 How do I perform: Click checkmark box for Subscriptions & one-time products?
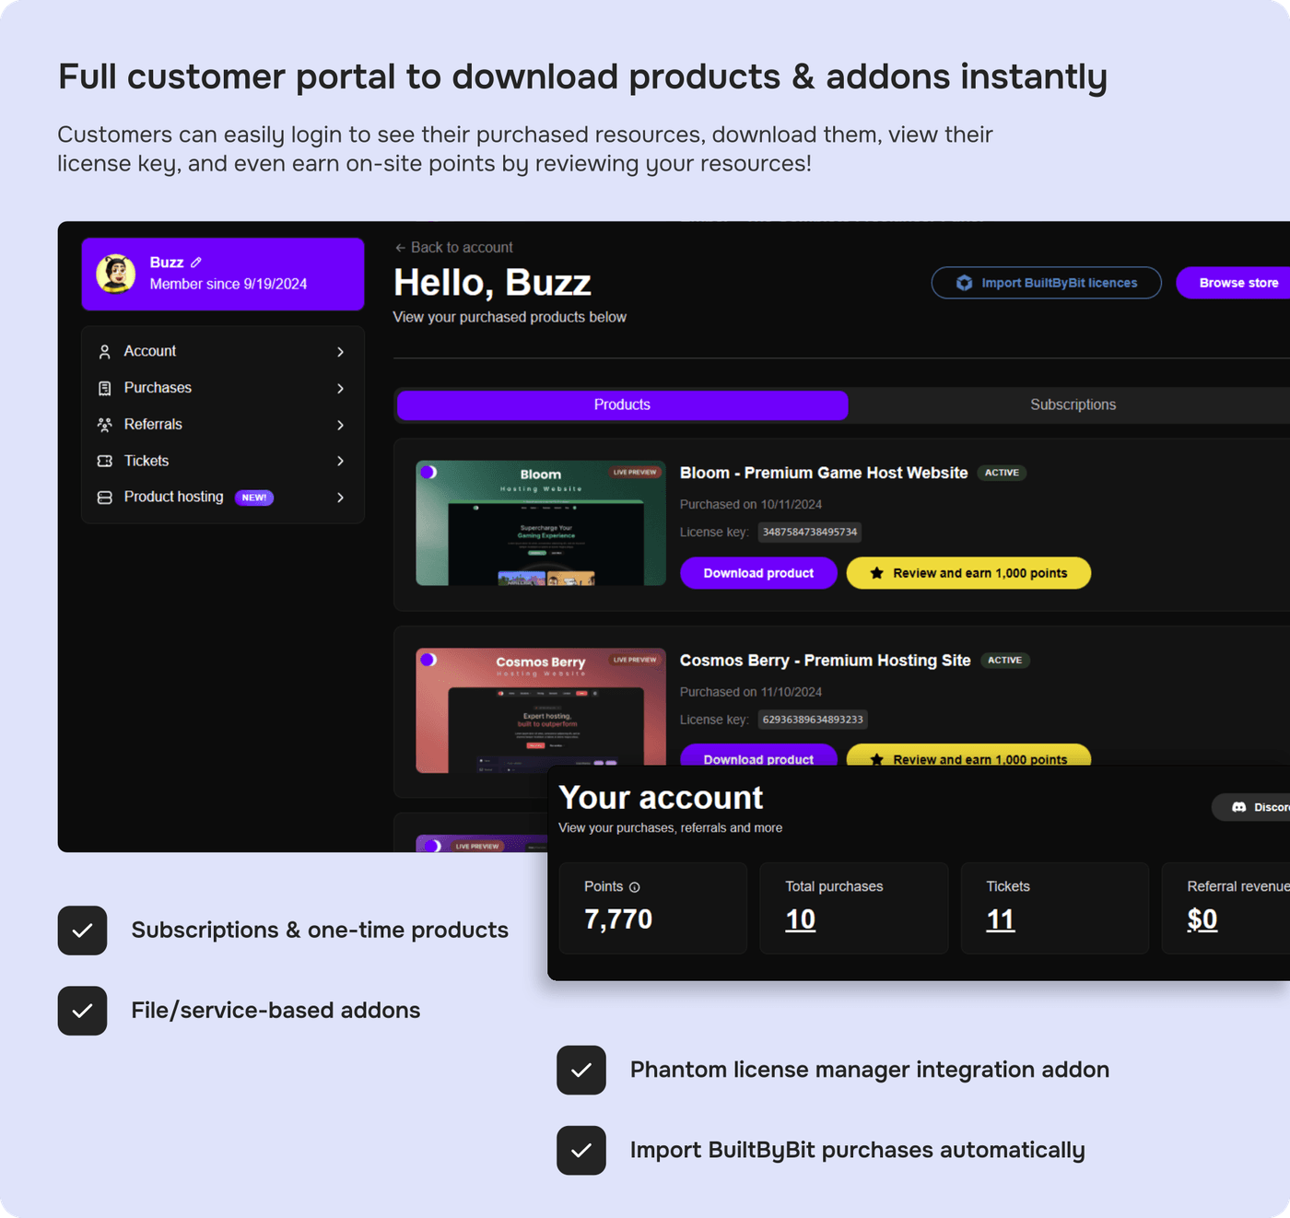(83, 931)
